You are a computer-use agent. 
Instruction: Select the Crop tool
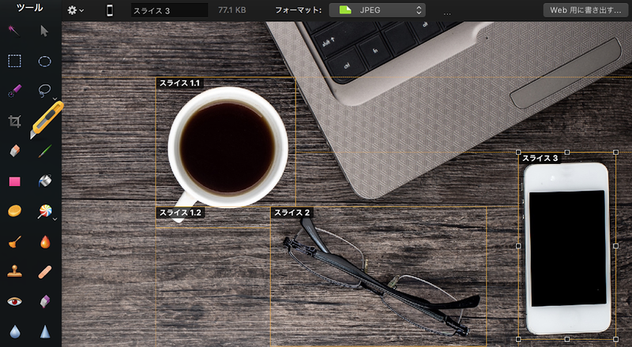[14, 121]
